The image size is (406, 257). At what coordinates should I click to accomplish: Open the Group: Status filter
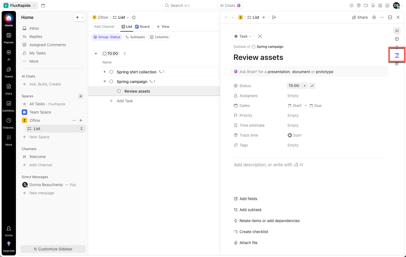tap(107, 37)
